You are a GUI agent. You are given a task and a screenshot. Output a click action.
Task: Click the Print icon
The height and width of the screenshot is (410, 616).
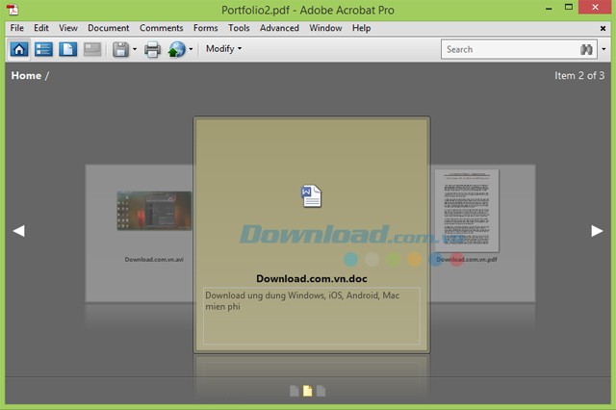pyautogui.click(x=152, y=49)
